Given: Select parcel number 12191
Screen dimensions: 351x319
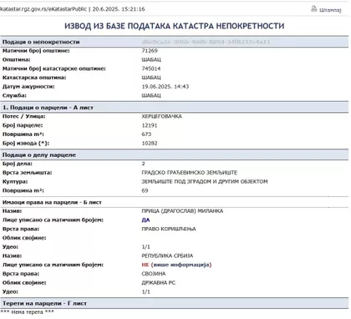Looking at the screenshot, I should pos(150,125).
